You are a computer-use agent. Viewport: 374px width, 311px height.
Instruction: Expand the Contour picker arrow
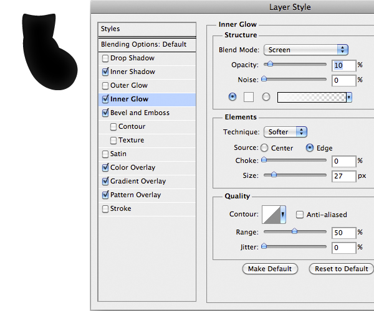tap(283, 215)
